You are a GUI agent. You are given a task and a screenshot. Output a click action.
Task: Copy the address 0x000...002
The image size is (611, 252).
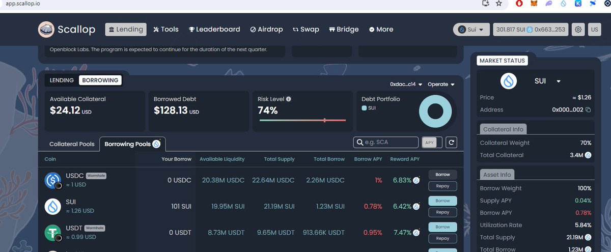point(588,110)
